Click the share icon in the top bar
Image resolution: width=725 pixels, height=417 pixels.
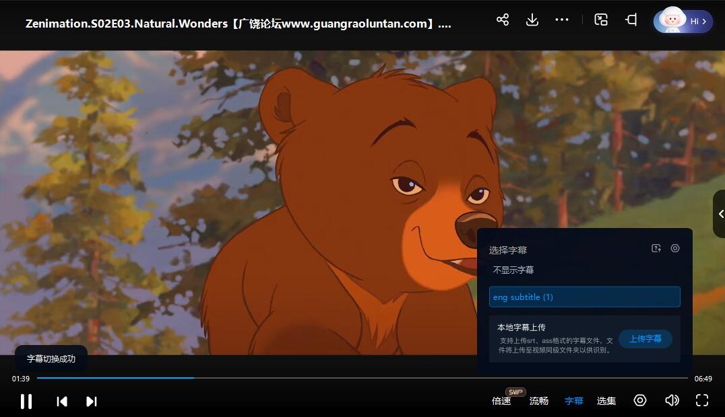click(x=503, y=20)
